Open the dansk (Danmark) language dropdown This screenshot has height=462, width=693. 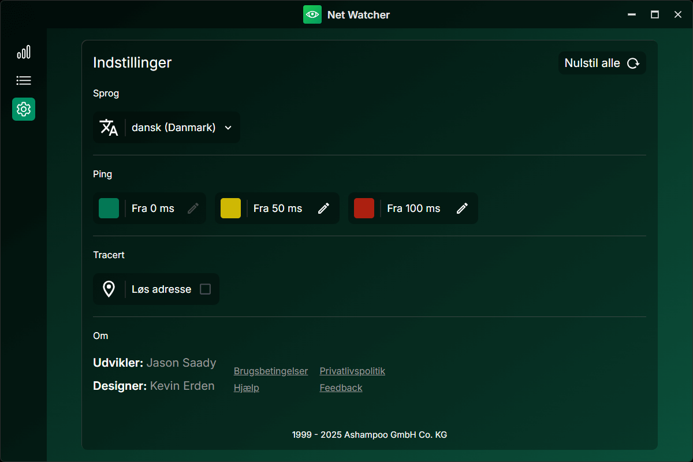[166, 127]
